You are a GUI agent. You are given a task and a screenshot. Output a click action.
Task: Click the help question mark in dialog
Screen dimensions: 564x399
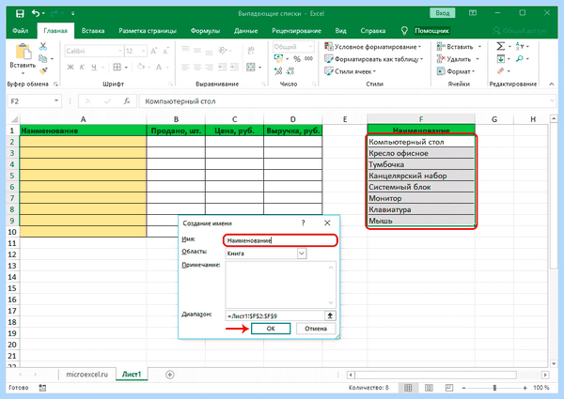(304, 223)
